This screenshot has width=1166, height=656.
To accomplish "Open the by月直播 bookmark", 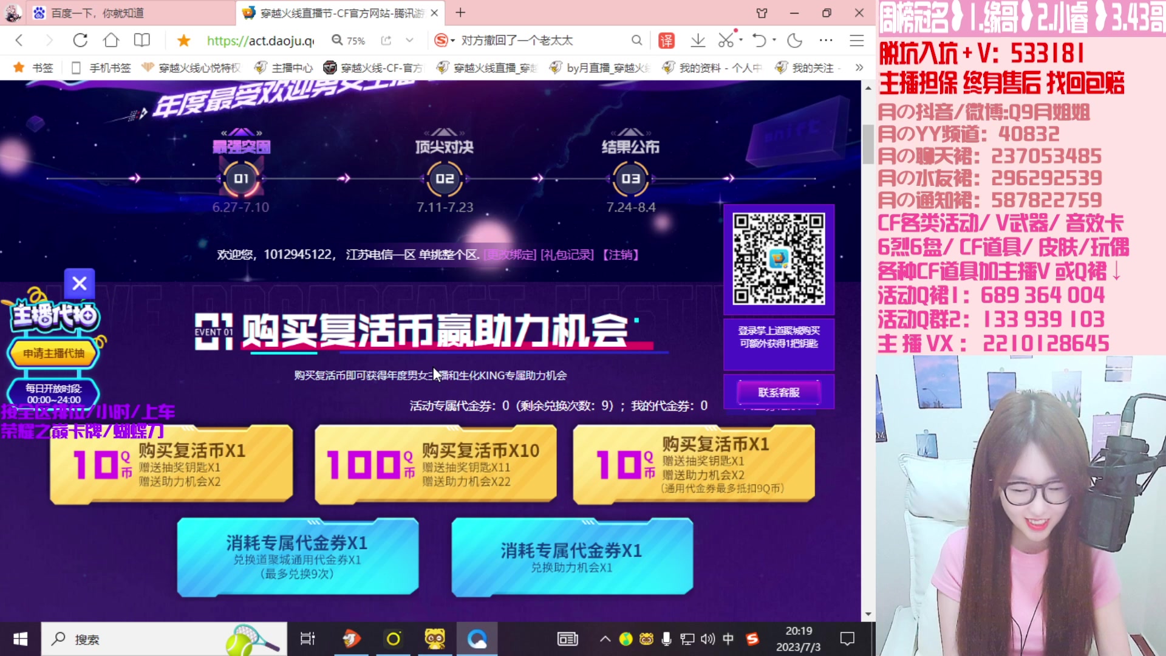I will [600, 67].
